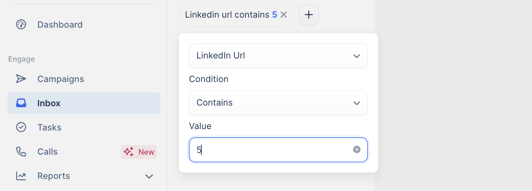Open Calls section in sidebar
This screenshot has height=191, width=532.
[47, 152]
